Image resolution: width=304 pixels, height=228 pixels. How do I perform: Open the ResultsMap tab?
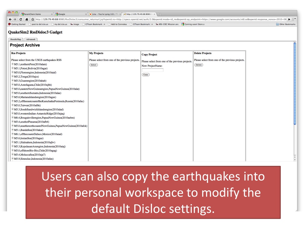(16, 39)
